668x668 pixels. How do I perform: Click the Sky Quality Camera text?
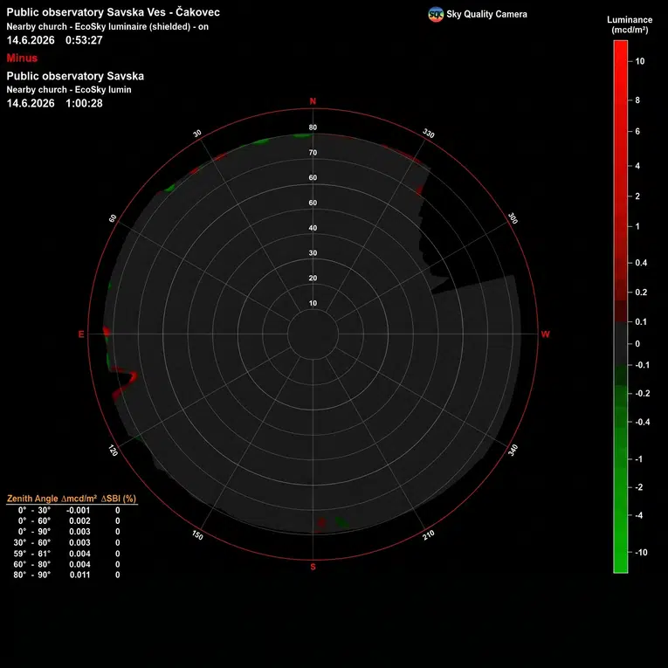click(486, 14)
